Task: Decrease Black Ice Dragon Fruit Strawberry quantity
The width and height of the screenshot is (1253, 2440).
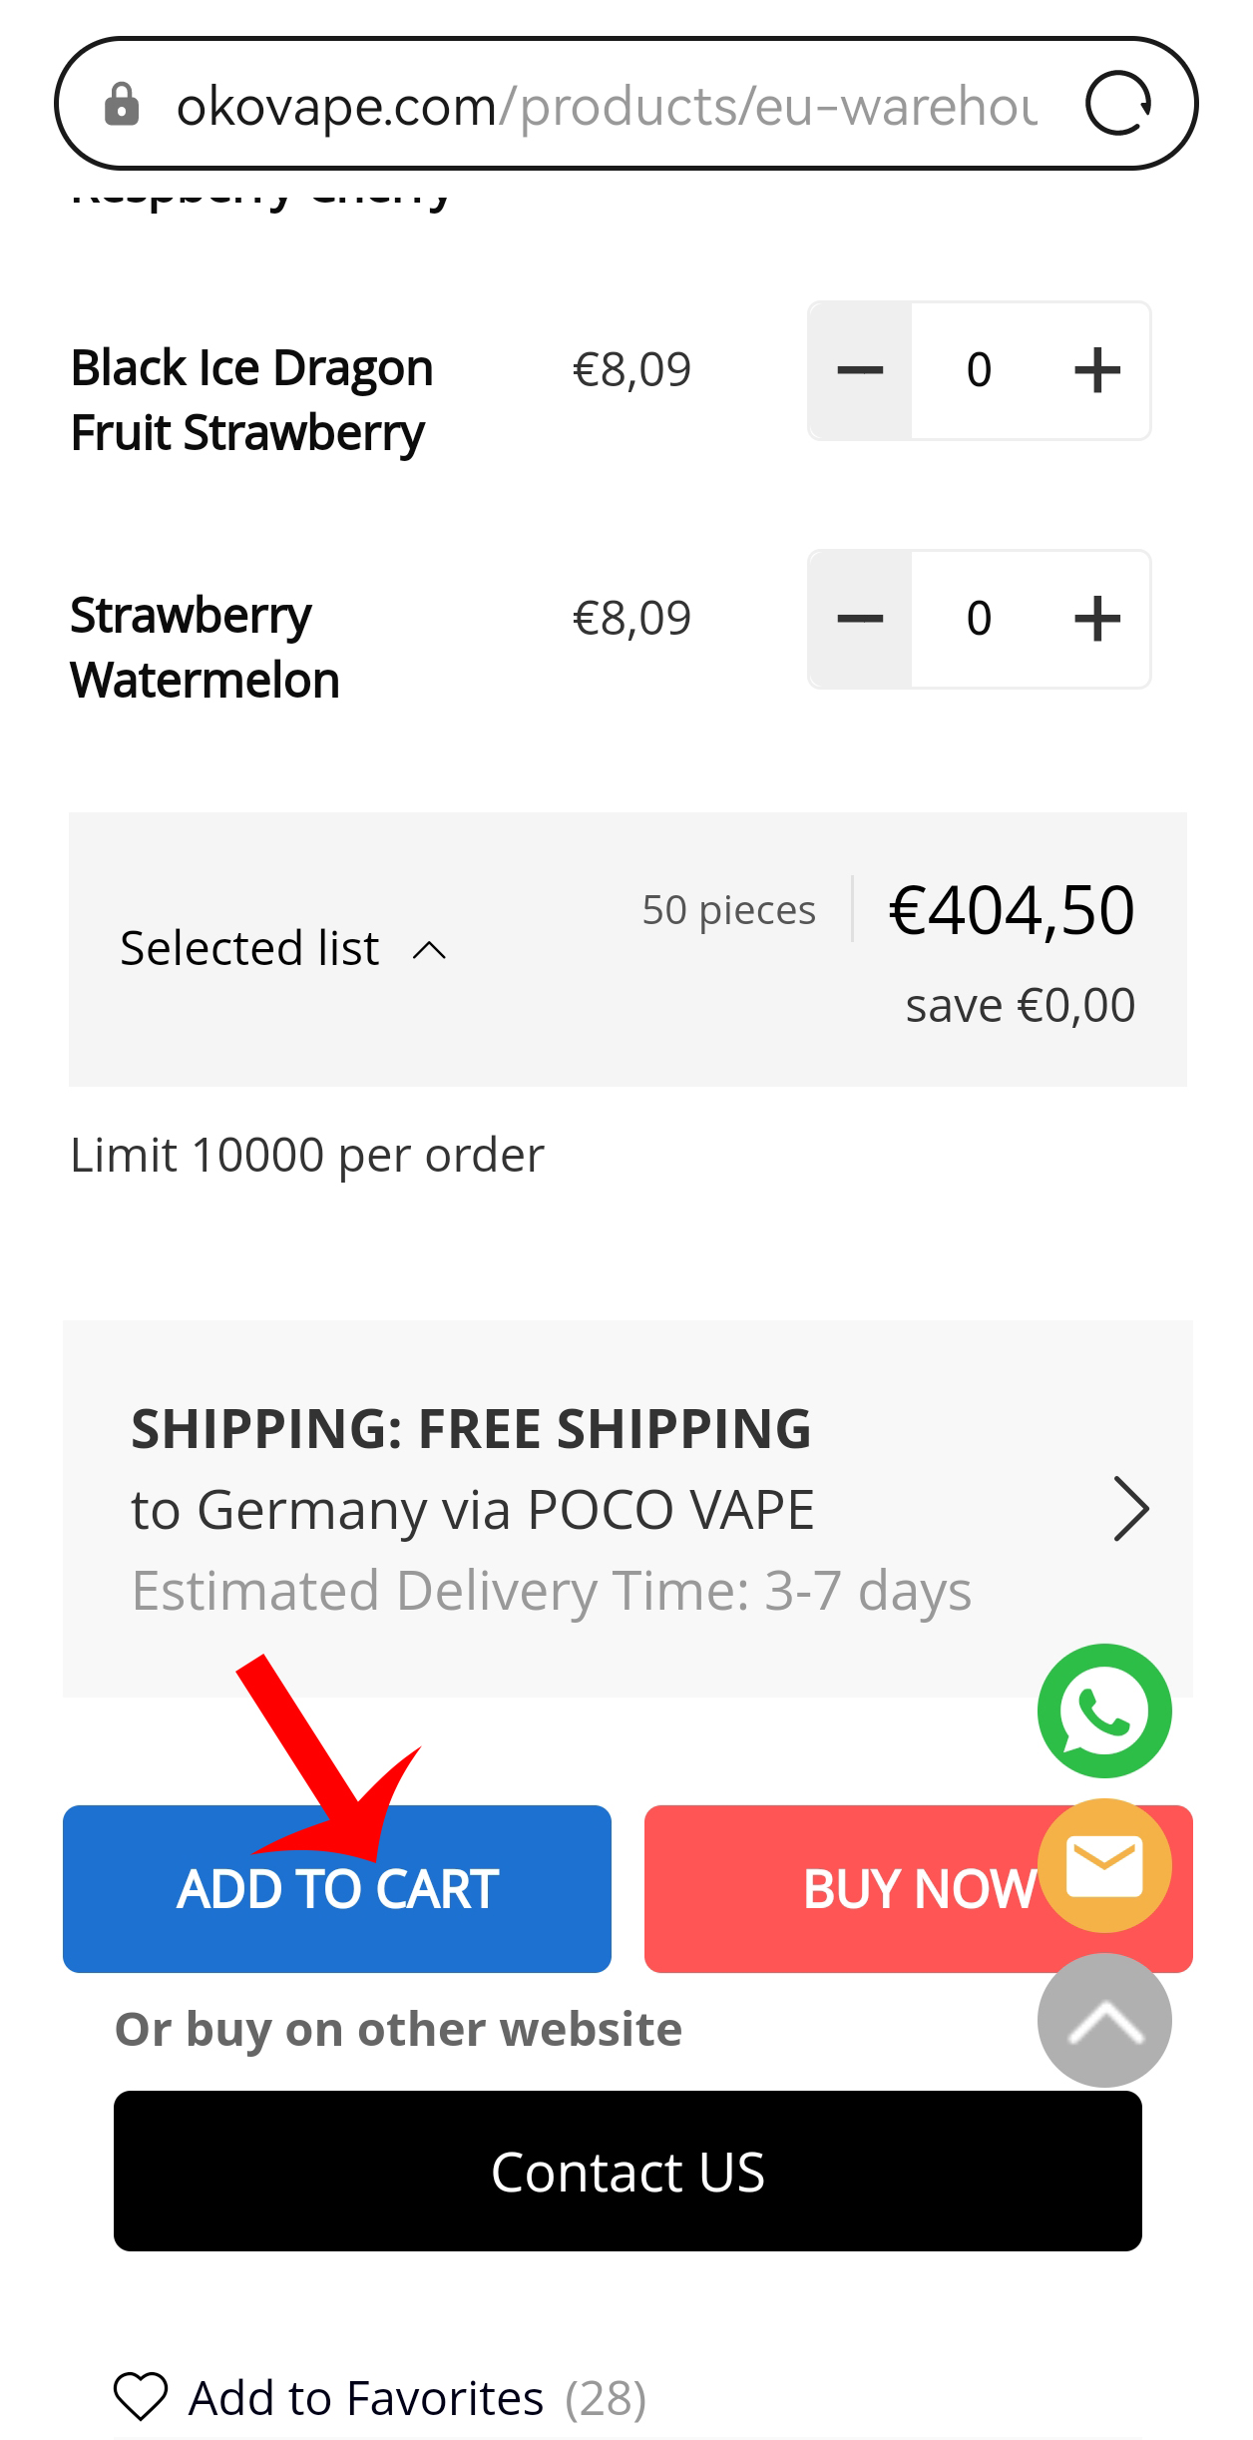Action: (x=860, y=370)
